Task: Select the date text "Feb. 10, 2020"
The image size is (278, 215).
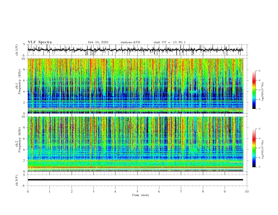Action: [x=98, y=42]
